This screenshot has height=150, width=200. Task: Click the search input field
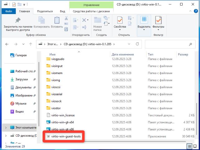tap(168, 44)
